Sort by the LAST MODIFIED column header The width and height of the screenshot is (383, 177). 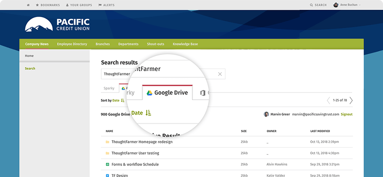coord(320,131)
